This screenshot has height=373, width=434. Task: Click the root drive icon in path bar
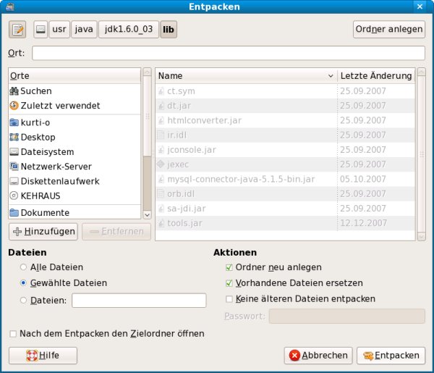[x=41, y=29]
